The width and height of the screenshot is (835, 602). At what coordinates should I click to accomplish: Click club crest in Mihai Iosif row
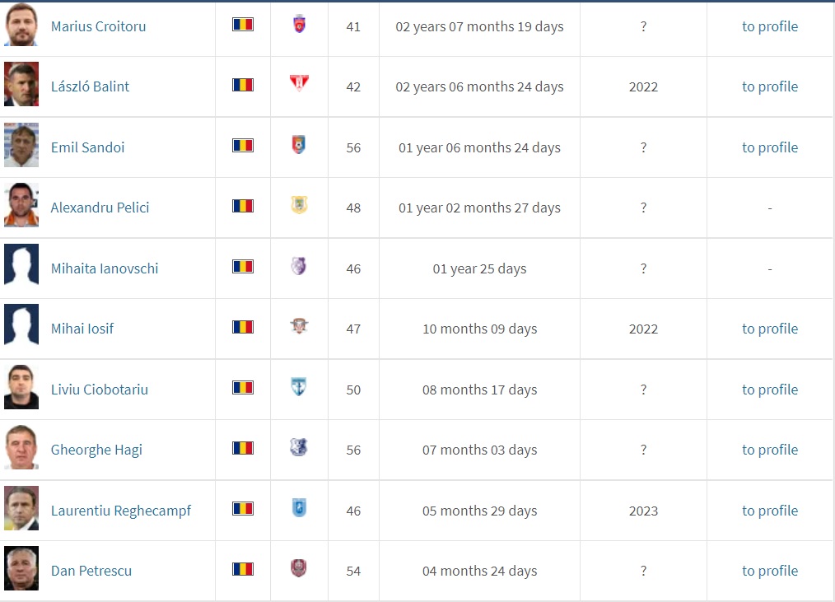pos(299,326)
